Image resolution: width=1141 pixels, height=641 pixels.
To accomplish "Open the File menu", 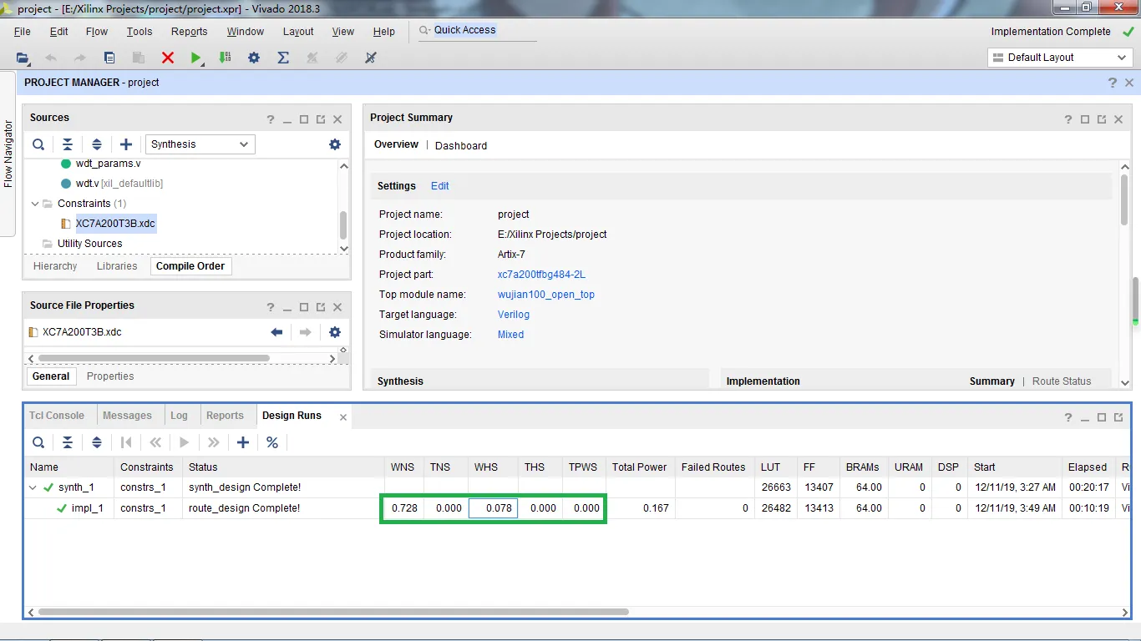I will [23, 32].
